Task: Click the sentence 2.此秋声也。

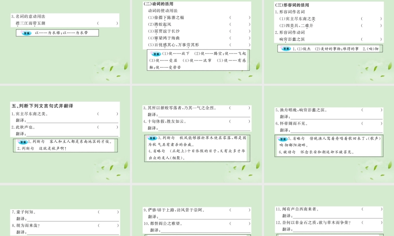Action: 23,127
